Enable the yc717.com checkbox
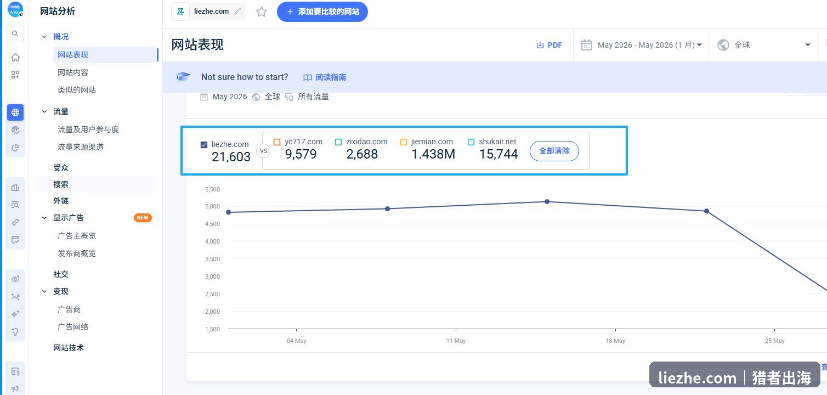The height and width of the screenshot is (395, 827). [277, 142]
